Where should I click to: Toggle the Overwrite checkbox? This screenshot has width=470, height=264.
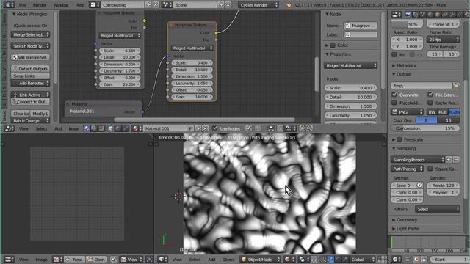(394, 95)
